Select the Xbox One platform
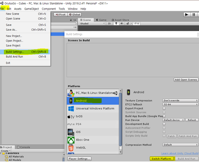 click(93, 140)
